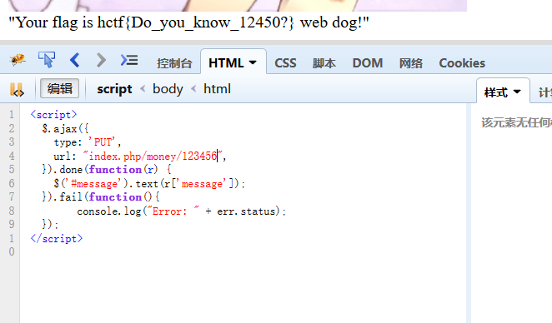Screen dimensions: 552x323
Task: Go back with the left arrow
Action: [x=75, y=60]
